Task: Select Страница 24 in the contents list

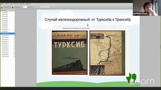Action: pyautogui.click(x=8, y=56)
